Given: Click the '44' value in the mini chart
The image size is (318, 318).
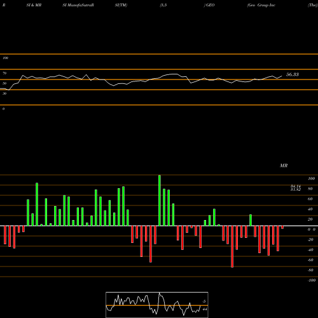Looking at the screenshot, I should 205,309.
